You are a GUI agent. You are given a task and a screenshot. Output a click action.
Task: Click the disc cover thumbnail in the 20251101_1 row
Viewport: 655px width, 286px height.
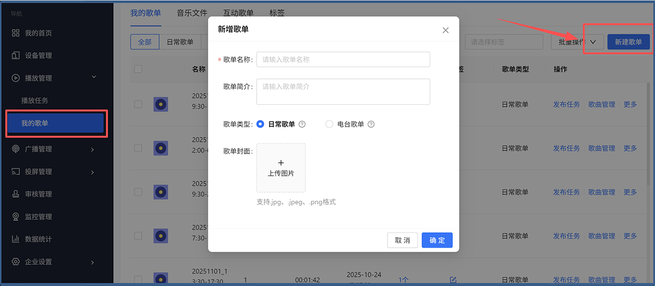(x=161, y=279)
